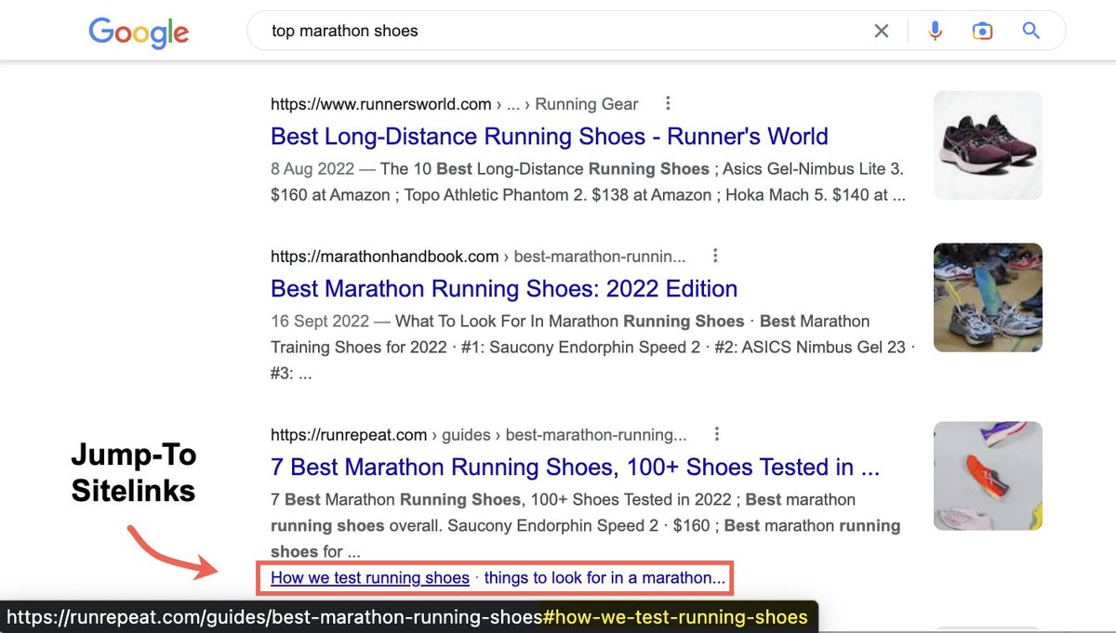Open the three-dot menu for the marathonhandbook result
Image resolution: width=1116 pixels, height=633 pixels.
pyautogui.click(x=714, y=255)
